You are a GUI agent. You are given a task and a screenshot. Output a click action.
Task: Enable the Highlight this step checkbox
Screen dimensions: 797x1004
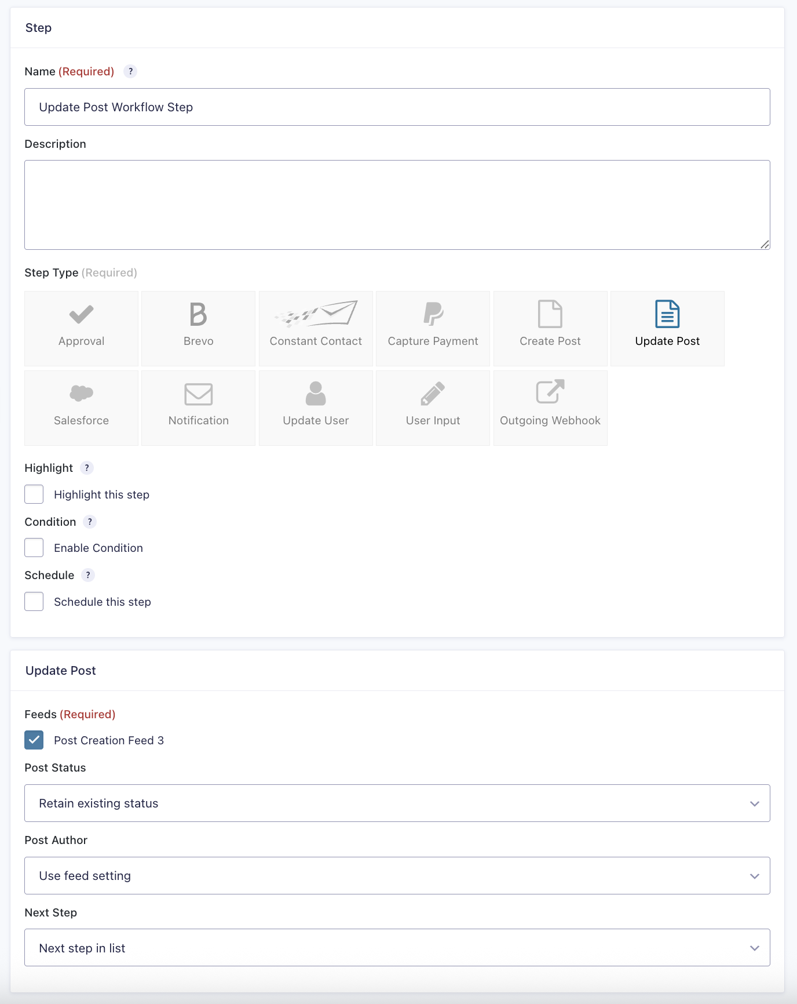(34, 494)
